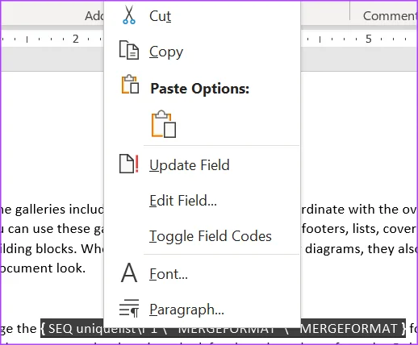Choose the Keep Source Formatting paste button
The height and width of the screenshot is (345, 418).
pyautogui.click(x=164, y=124)
